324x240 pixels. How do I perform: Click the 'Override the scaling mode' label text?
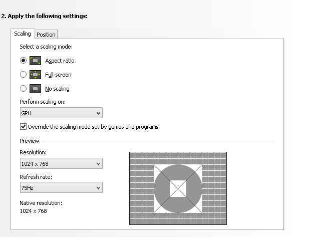click(93, 127)
